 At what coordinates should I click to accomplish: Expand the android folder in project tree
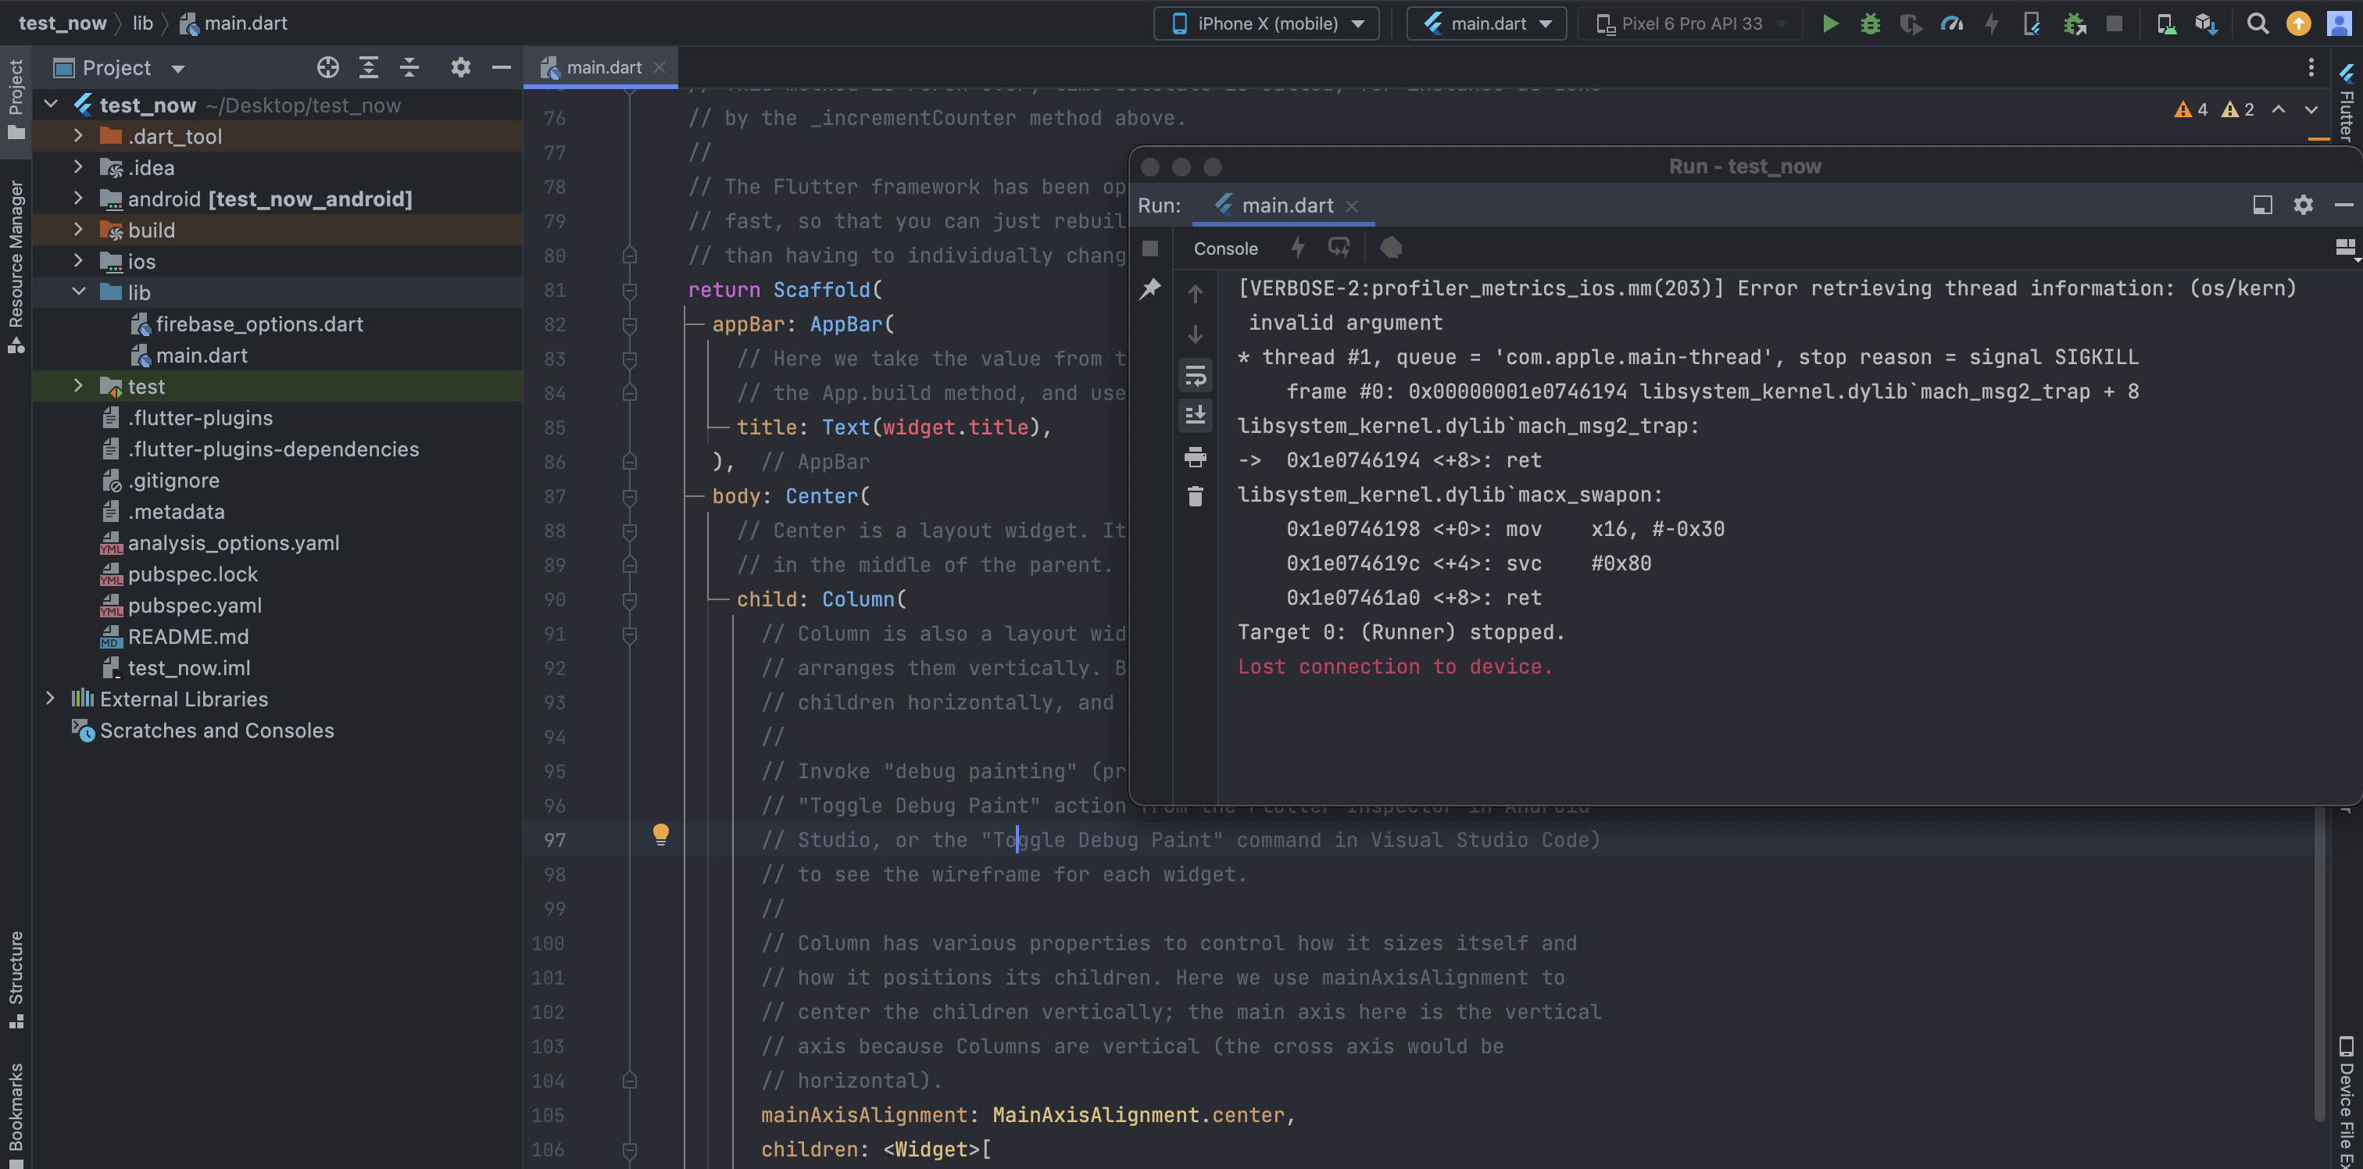point(78,198)
